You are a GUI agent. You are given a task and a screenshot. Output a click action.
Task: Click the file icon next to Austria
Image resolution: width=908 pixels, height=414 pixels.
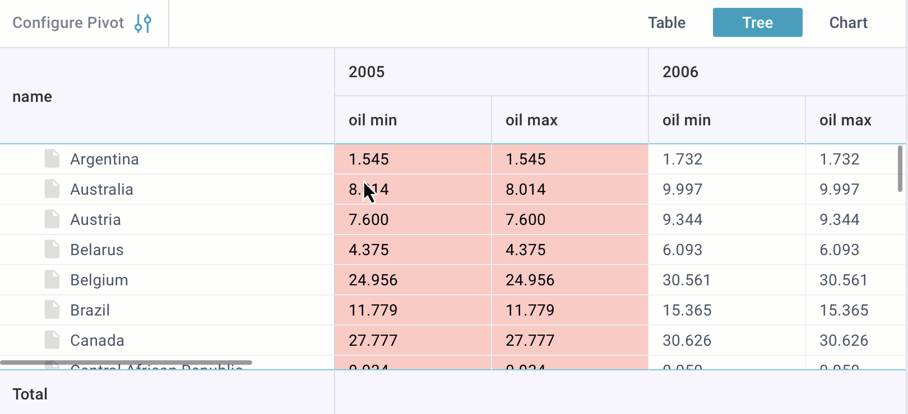click(x=52, y=219)
